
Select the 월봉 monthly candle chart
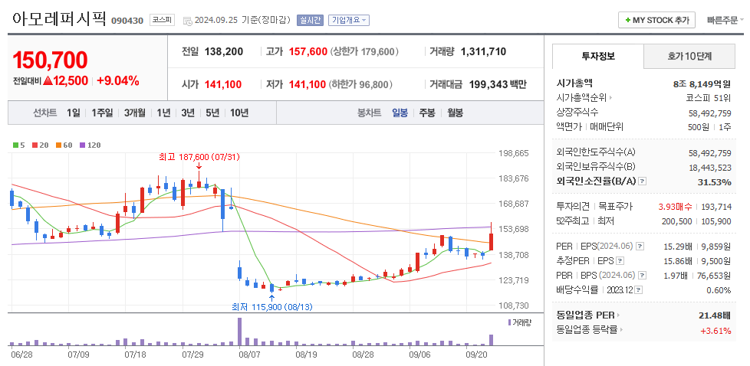click(x=455, y=113)
